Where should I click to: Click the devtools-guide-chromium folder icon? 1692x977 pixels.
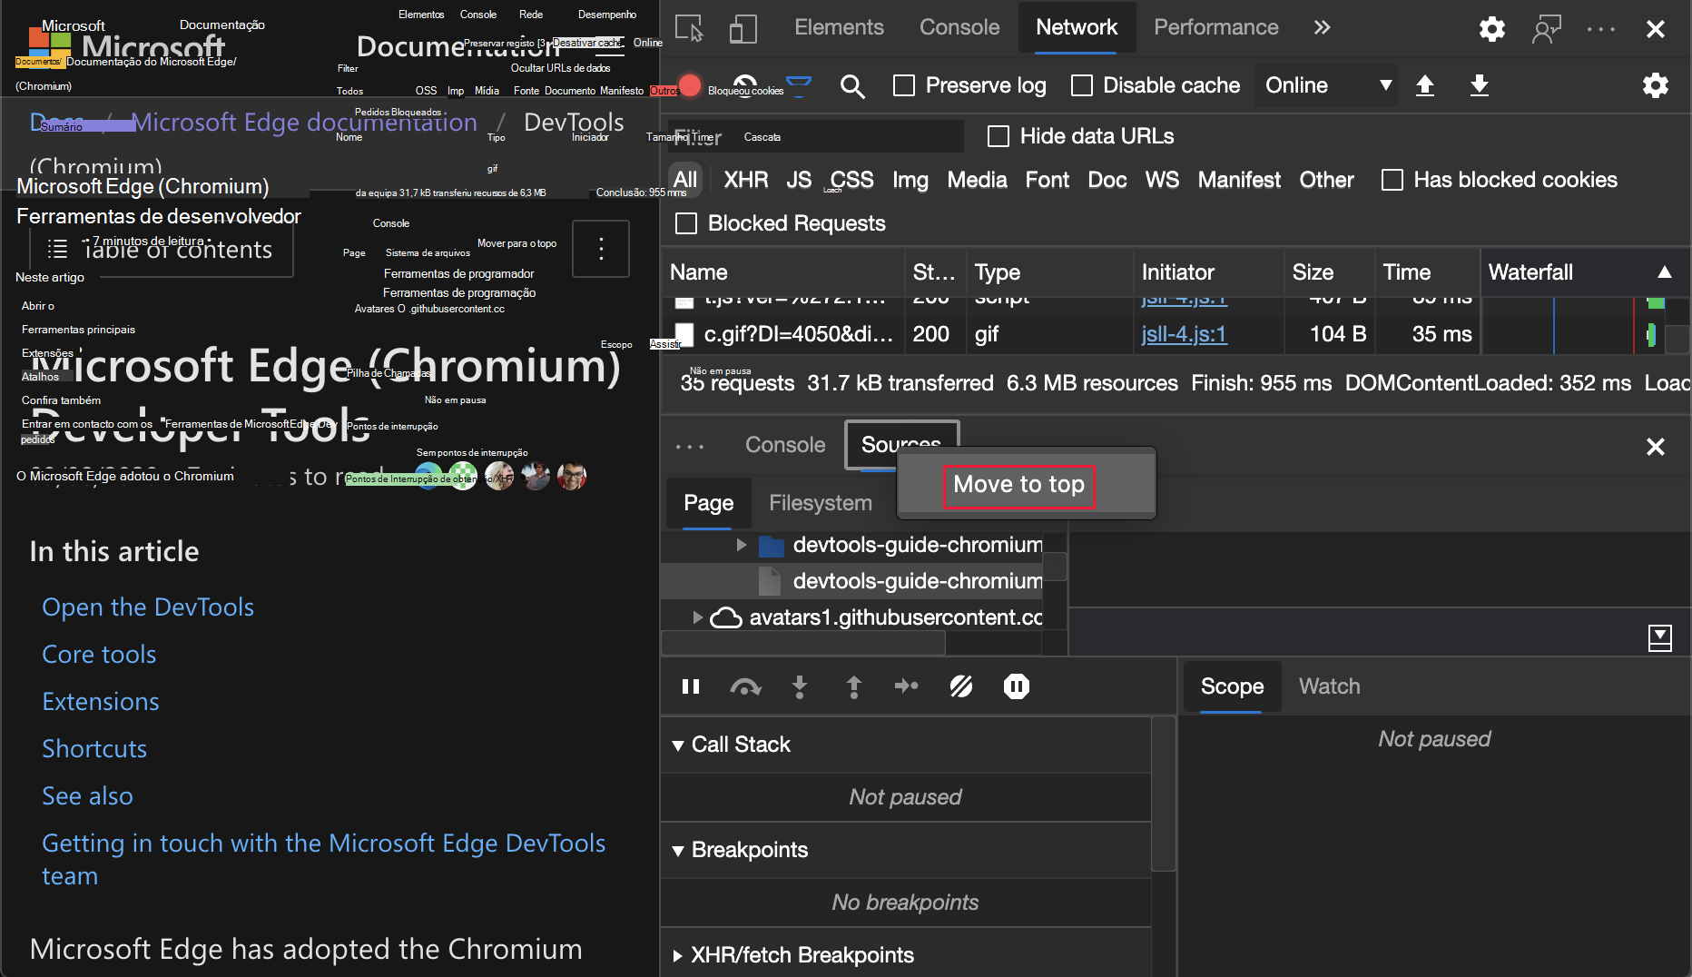(x=772, y=545)
